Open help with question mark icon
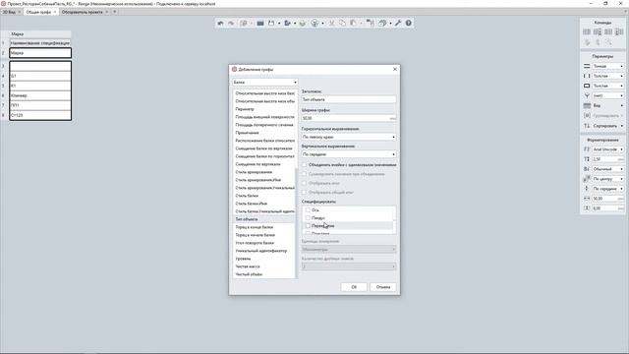This screenshot has height=354, width=629. (x=409, y=24)
